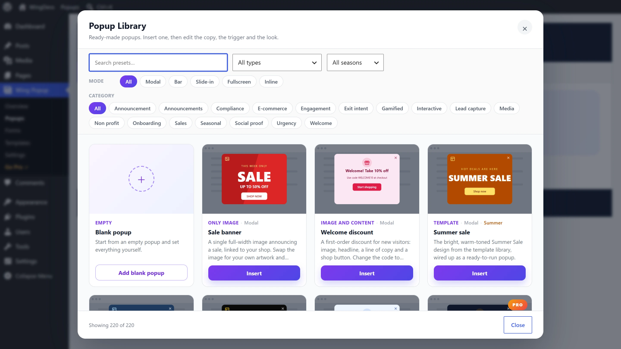
Task: Choose the Social proof category chip
Action: (249, 123)
